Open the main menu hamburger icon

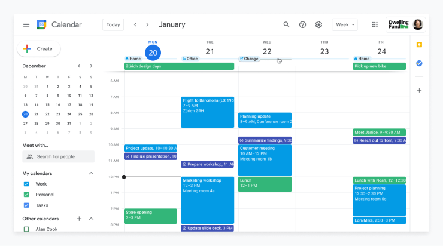tap(26, 25)
